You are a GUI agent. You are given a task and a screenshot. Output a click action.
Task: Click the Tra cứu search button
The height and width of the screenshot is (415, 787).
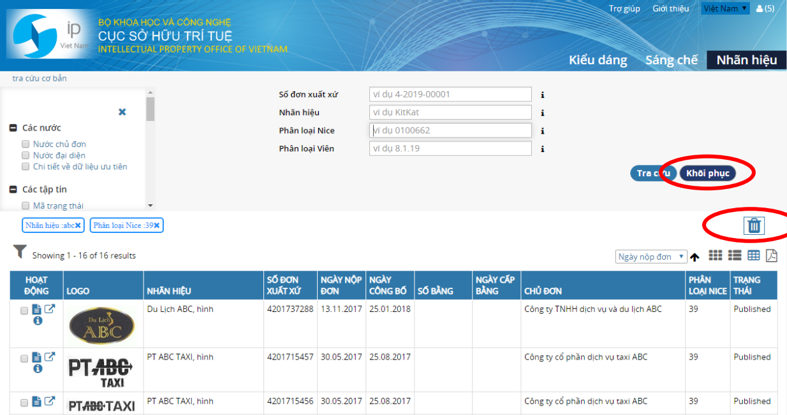tap(653, 173)
